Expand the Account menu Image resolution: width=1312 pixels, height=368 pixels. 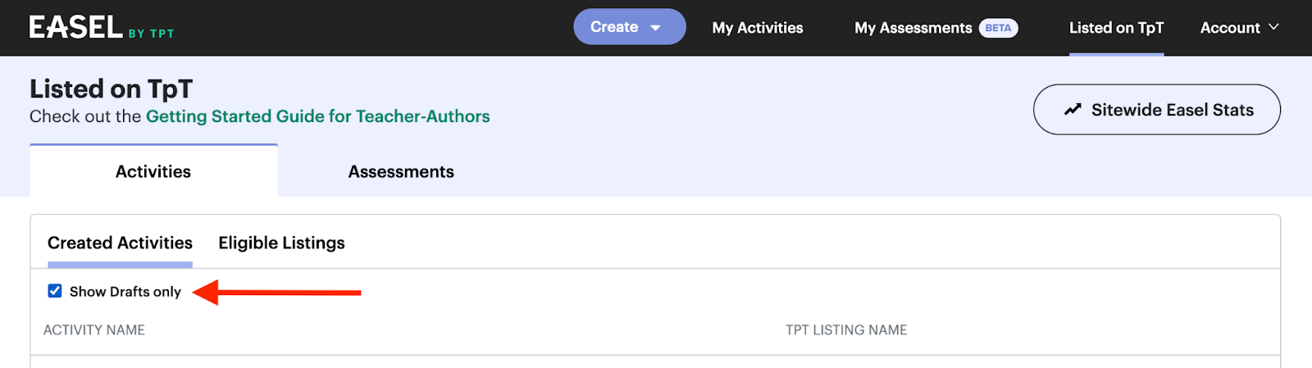(x=1239, y=28)
